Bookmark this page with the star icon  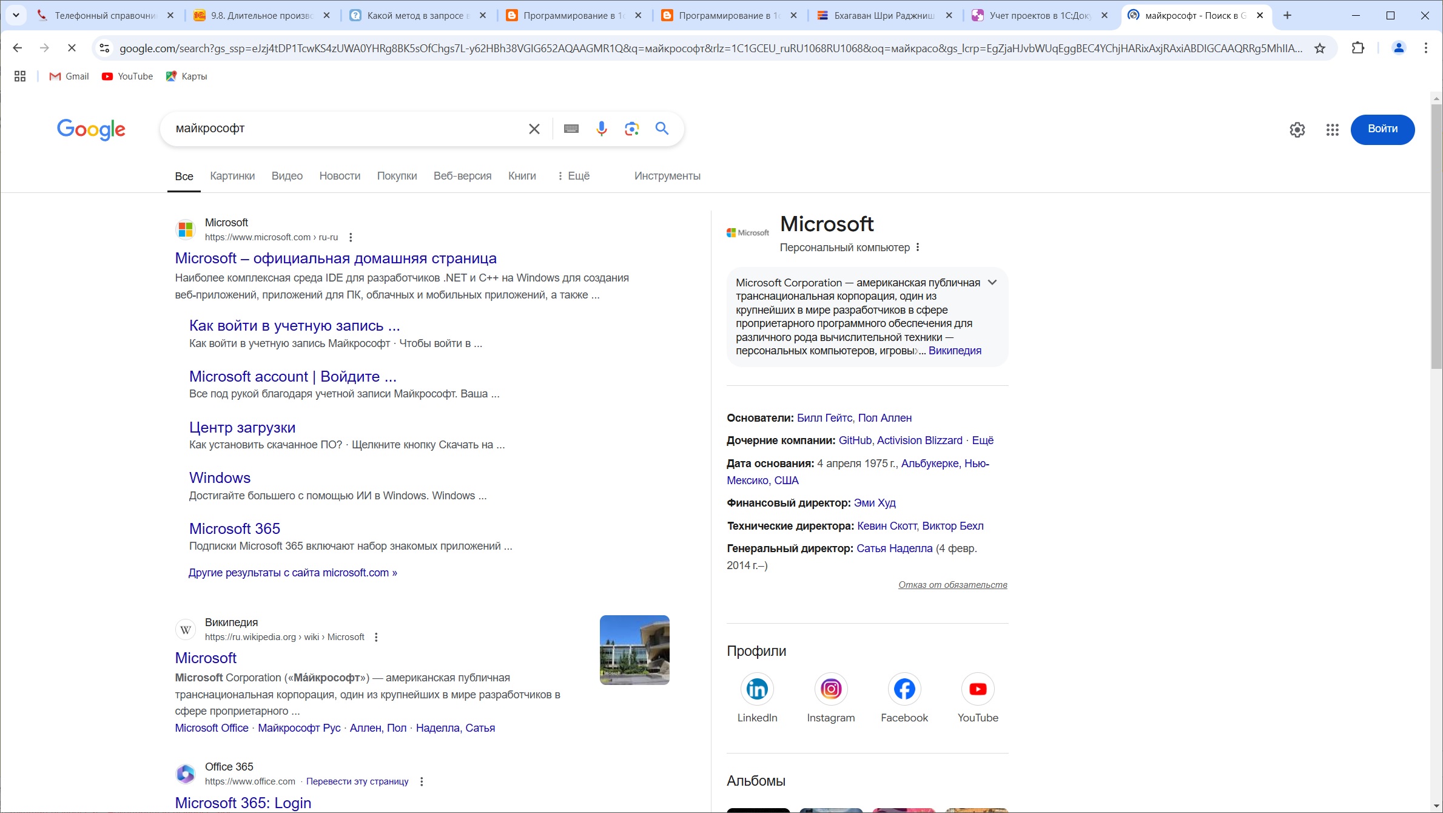click(1319, 48)
